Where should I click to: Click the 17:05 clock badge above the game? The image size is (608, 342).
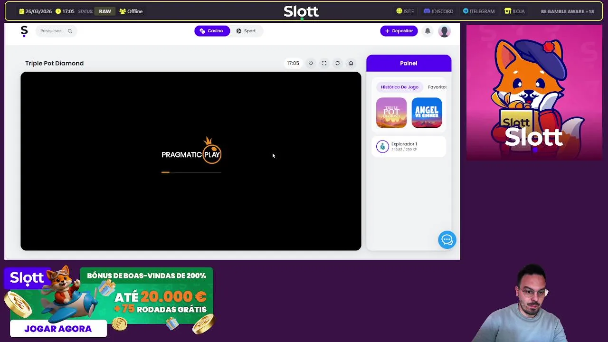pyautogui.click(x=293, y=63)
